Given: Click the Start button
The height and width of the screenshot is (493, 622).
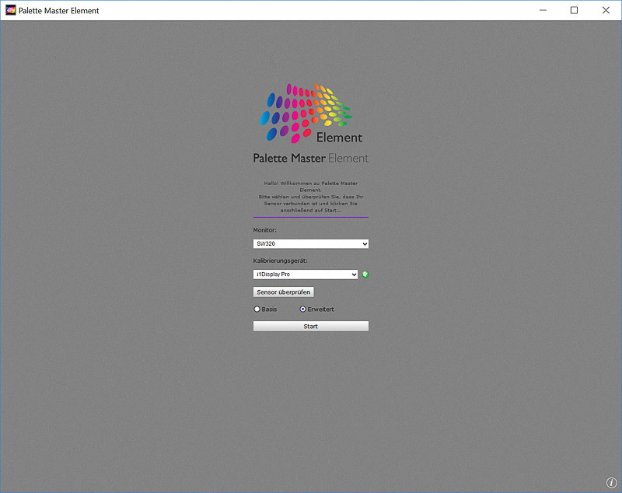Looking at the screenshot, I should pyautogui.click(x=310, y=326).
